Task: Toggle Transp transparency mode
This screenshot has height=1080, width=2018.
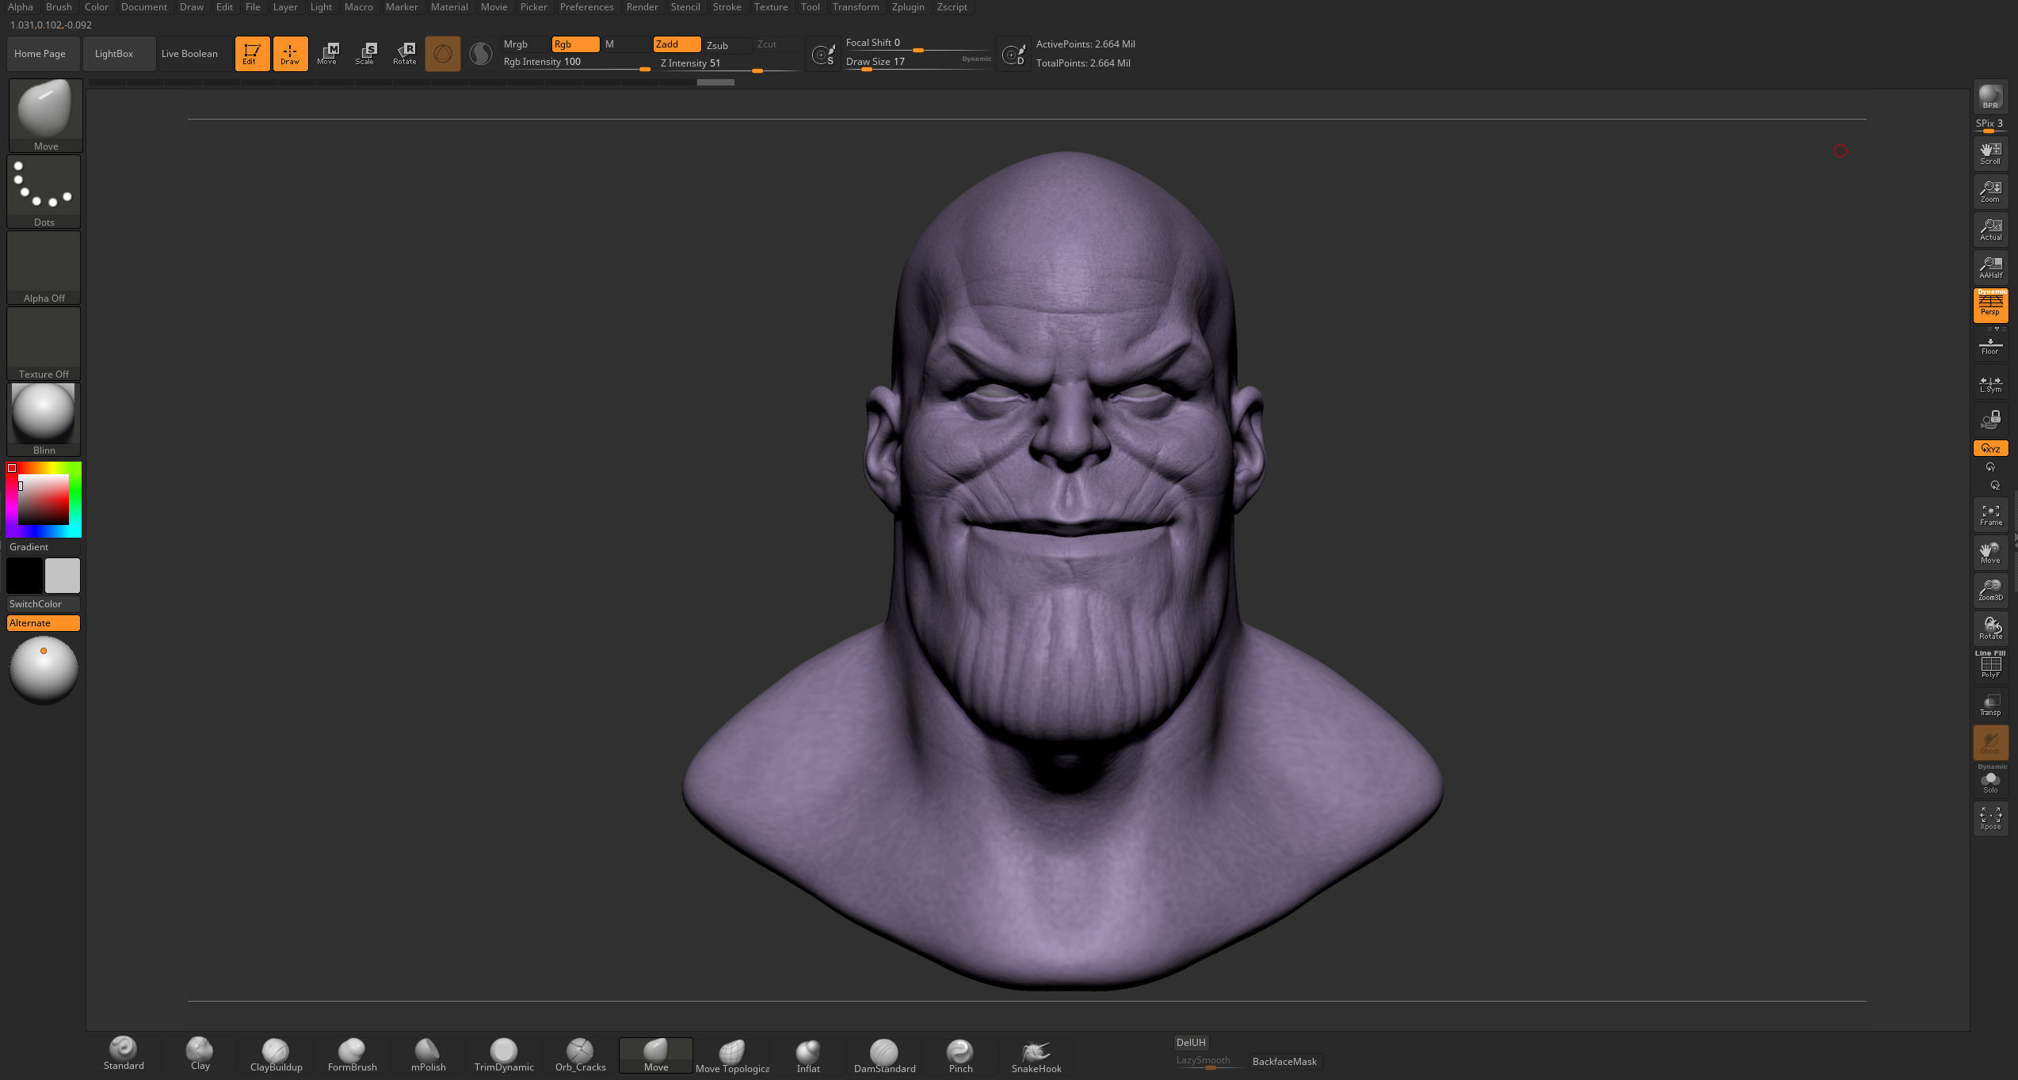Action: (x=1990, y=704)
